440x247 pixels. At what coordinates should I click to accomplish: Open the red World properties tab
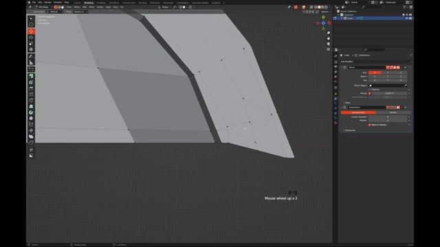pyautogui.click(x=335, y=82)
